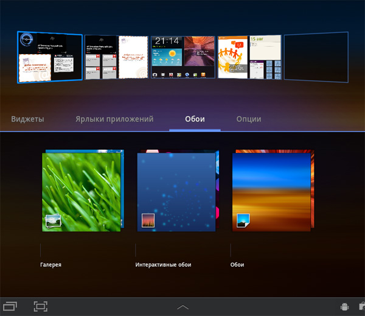Switch to the Ярлыки приложений tab
This screenshot has height=316, width=365.
(x=114, y=119)
